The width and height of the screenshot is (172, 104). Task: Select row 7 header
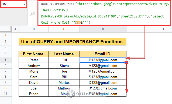pos(6,71)
